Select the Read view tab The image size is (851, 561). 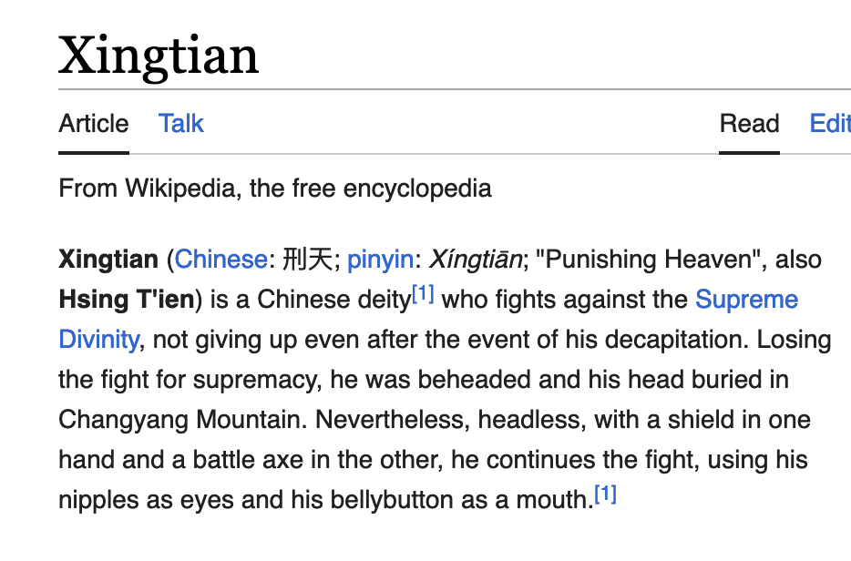click(x=749, y=124)
